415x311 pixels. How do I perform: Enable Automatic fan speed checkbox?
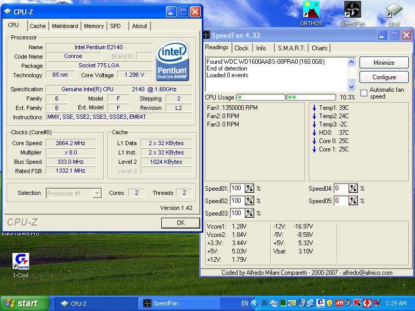(x=364, y=93)
